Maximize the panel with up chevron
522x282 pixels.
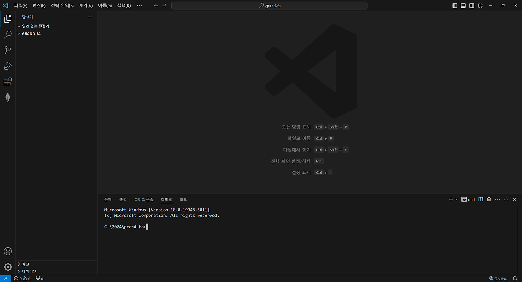(506, 199)
